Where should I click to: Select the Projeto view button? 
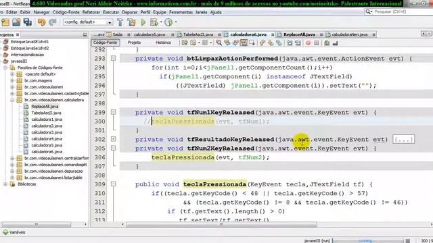134,43
